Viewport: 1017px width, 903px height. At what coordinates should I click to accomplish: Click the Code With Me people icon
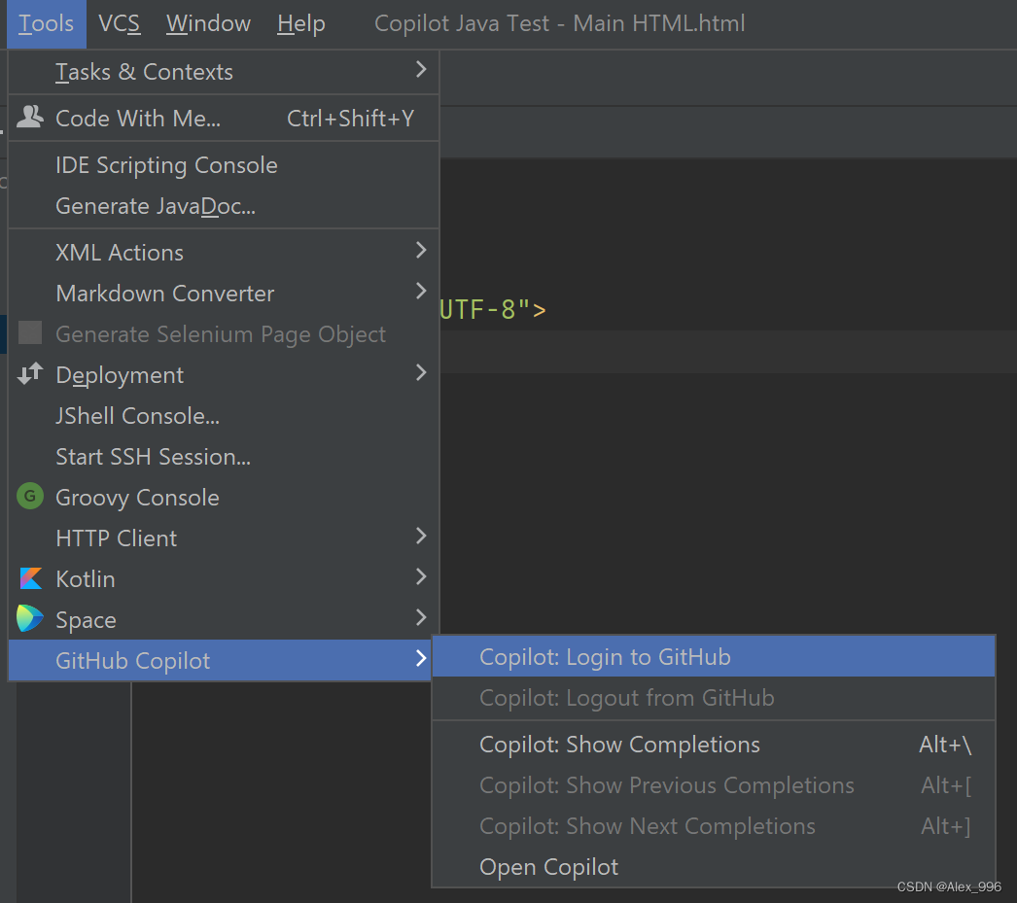tap(30, 118)
